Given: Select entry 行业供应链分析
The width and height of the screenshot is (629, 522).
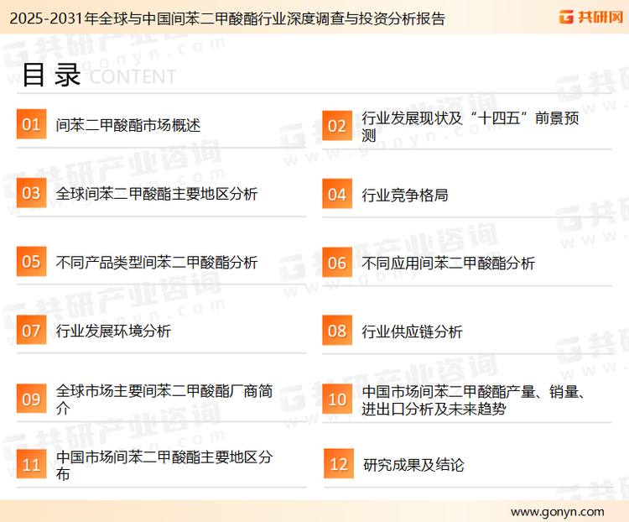Looking at the screenshot, I should tap(412, 331).
